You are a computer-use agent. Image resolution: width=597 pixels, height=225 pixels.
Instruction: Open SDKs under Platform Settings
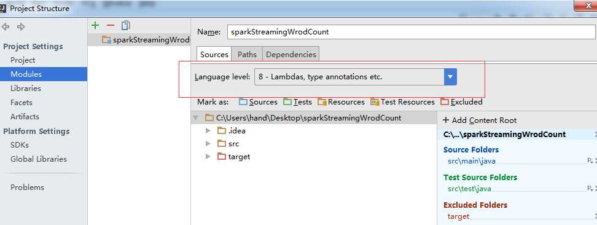[x=20, y=145]
